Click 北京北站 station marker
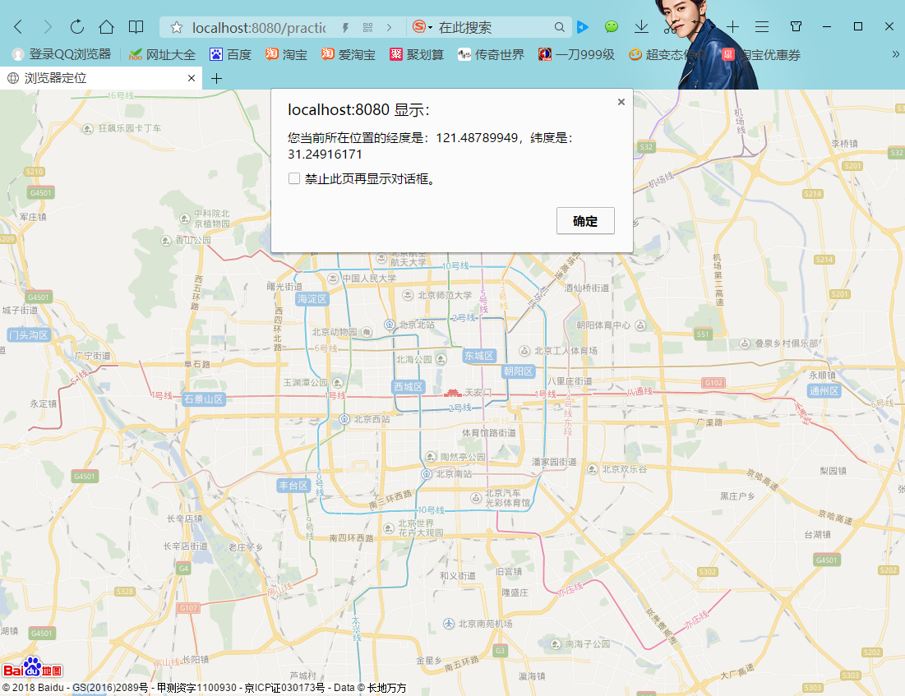Viewport: 905px width, 696px height. click(390, 325)
